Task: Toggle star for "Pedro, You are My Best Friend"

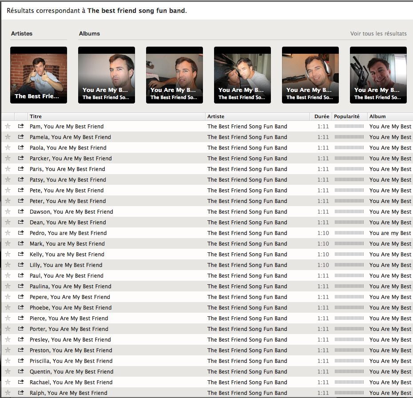Action: 8,233
